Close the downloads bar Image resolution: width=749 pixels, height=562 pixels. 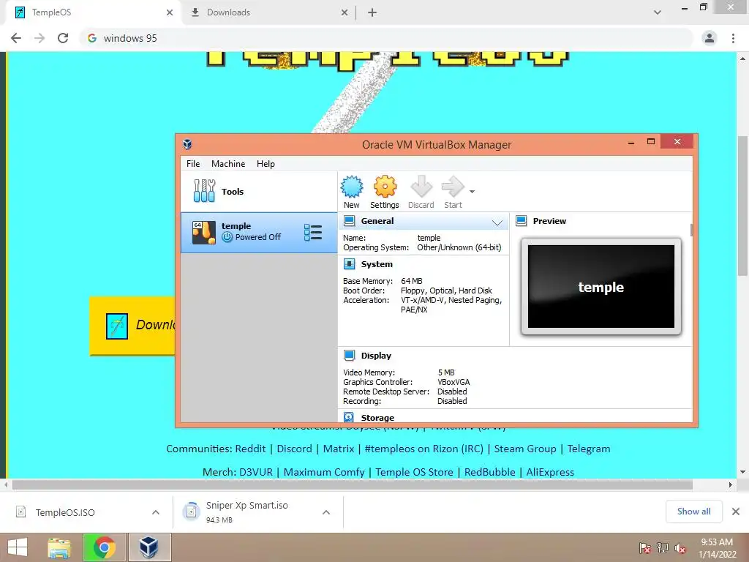click(736, 512)
